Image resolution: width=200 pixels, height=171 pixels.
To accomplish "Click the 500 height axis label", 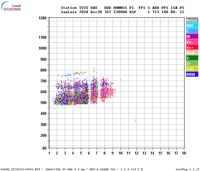I will click(x=43, y=103).
